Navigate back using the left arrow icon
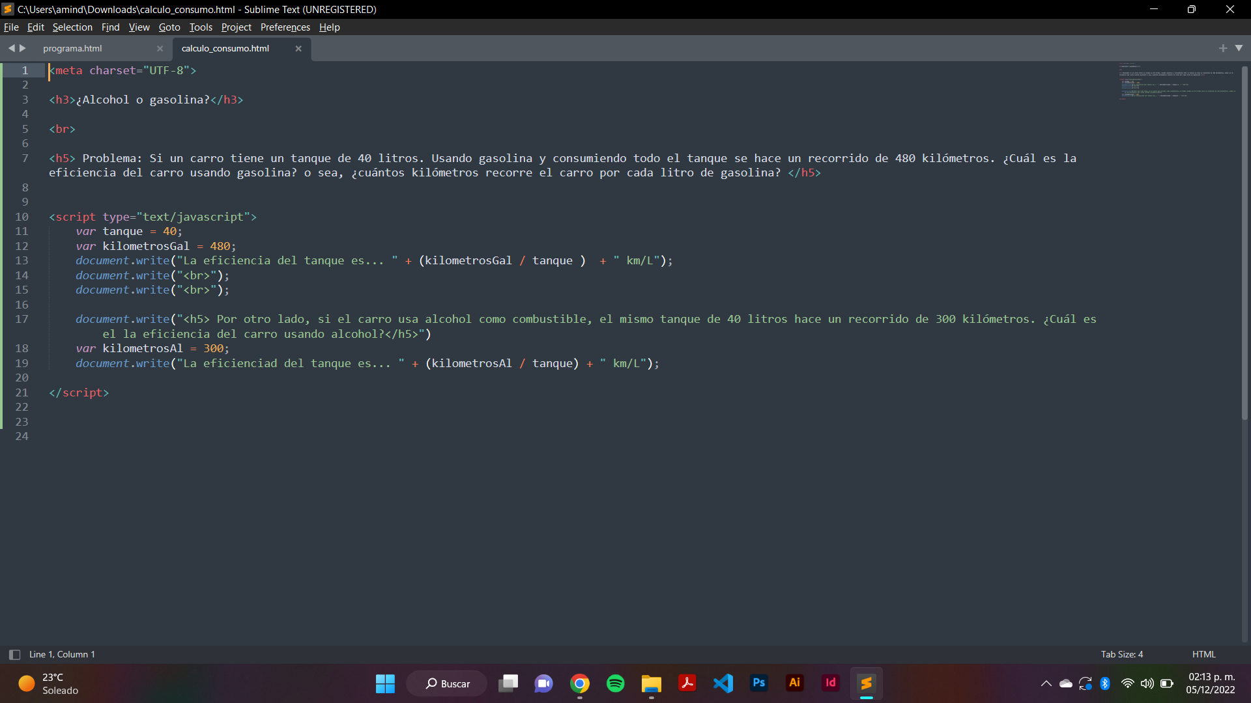1251x703 pixels. click(x=12, y=48)
